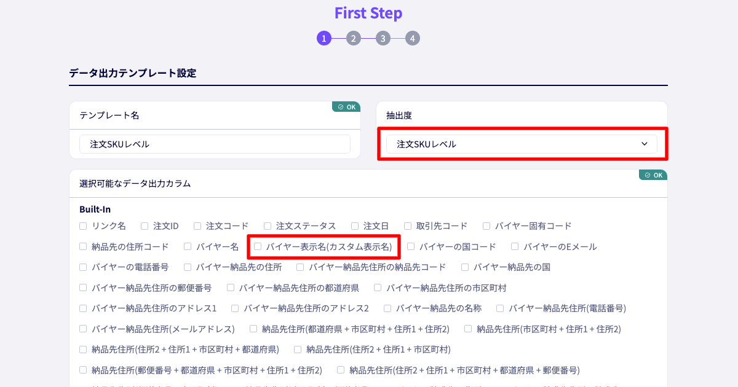Click the Built-In group label
Screen dimensions: 738x387
95,209
